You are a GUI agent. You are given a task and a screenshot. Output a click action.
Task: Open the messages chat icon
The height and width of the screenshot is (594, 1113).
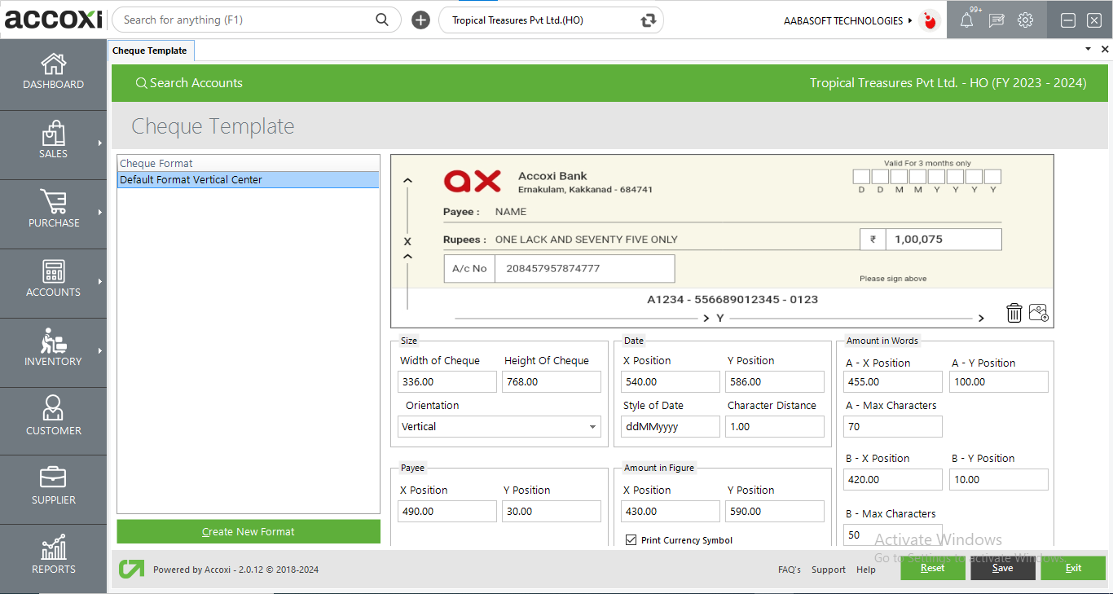pos(996,20)
